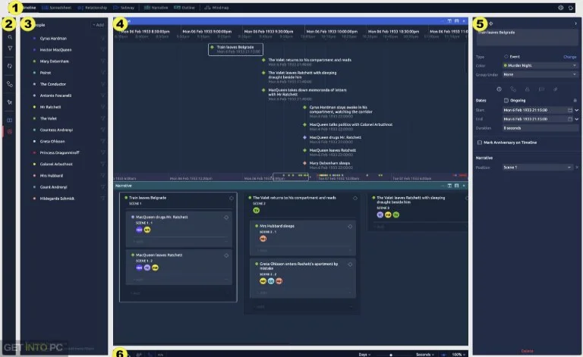Toggle filter for Mrs Hubbard

[102, 176]
